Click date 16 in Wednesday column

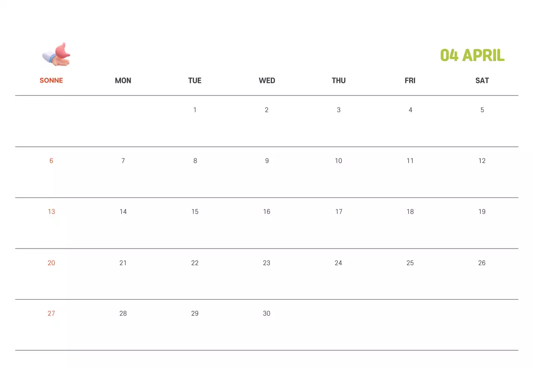tap(267, 211)
